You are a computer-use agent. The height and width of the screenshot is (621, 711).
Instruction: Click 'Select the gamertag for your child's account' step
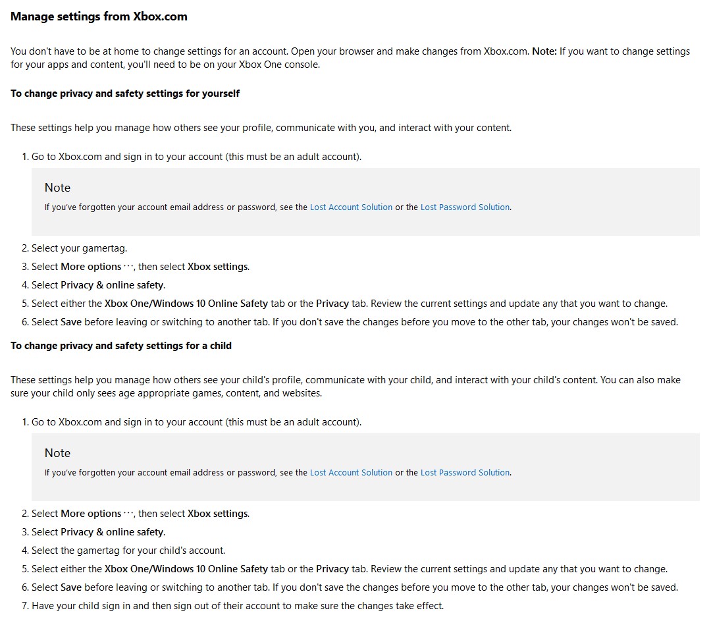coord(128,551)
